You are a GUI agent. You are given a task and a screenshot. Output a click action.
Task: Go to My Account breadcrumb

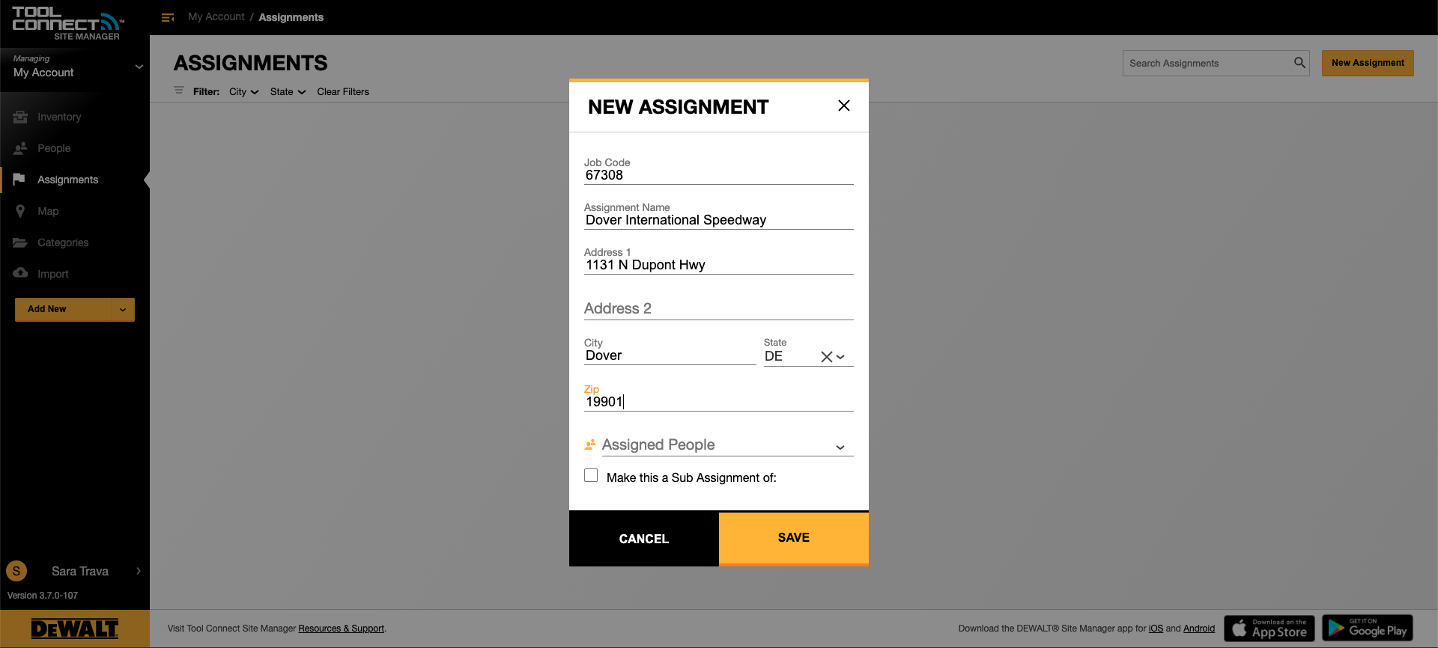pos(216,16)
